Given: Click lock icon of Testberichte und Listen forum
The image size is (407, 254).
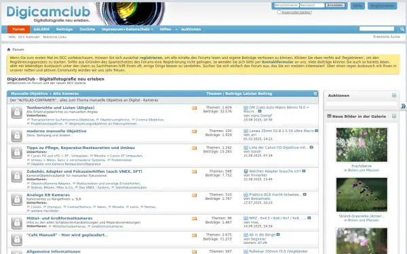Looking at the screenshot, I should (x=17, y=112).
